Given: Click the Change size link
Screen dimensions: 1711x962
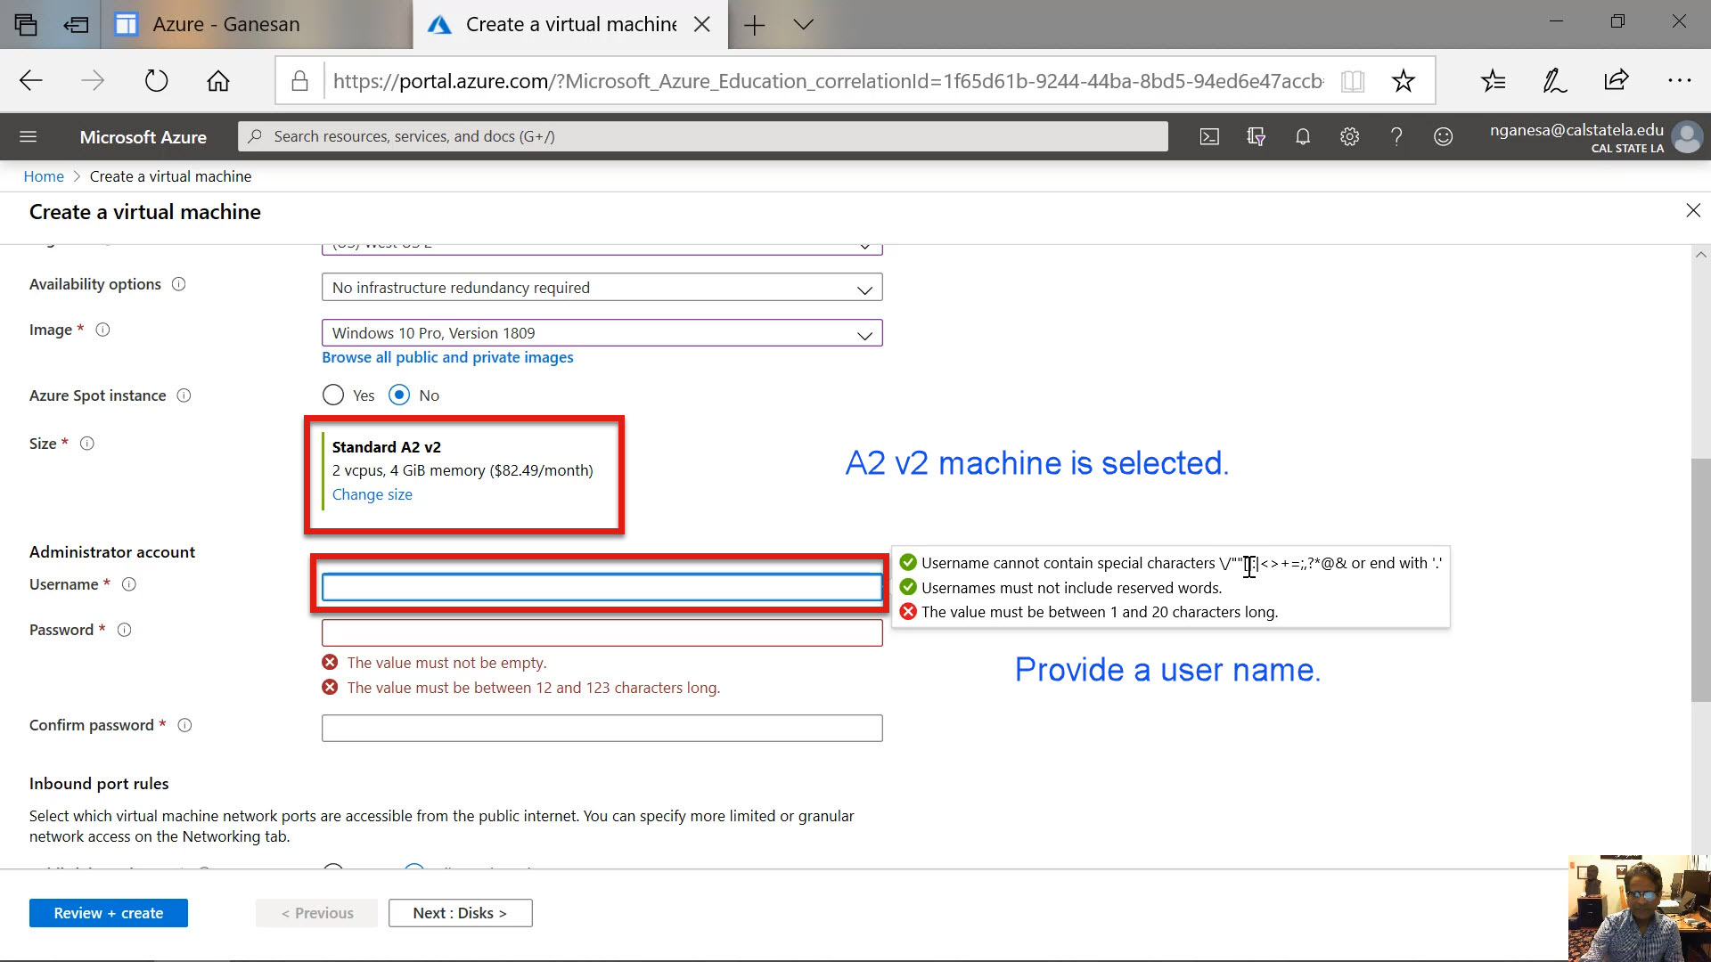Looking at the screenshot, I should (372, 494).
